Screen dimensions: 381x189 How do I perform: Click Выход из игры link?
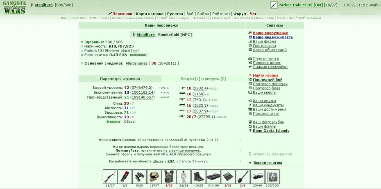(x=268, y=162)
